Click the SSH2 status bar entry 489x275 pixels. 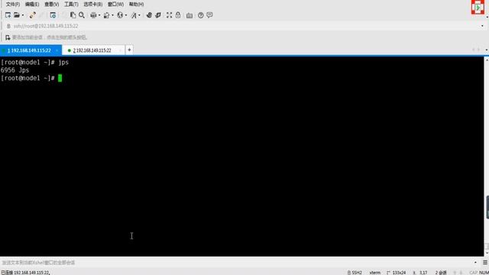point(355,273)
